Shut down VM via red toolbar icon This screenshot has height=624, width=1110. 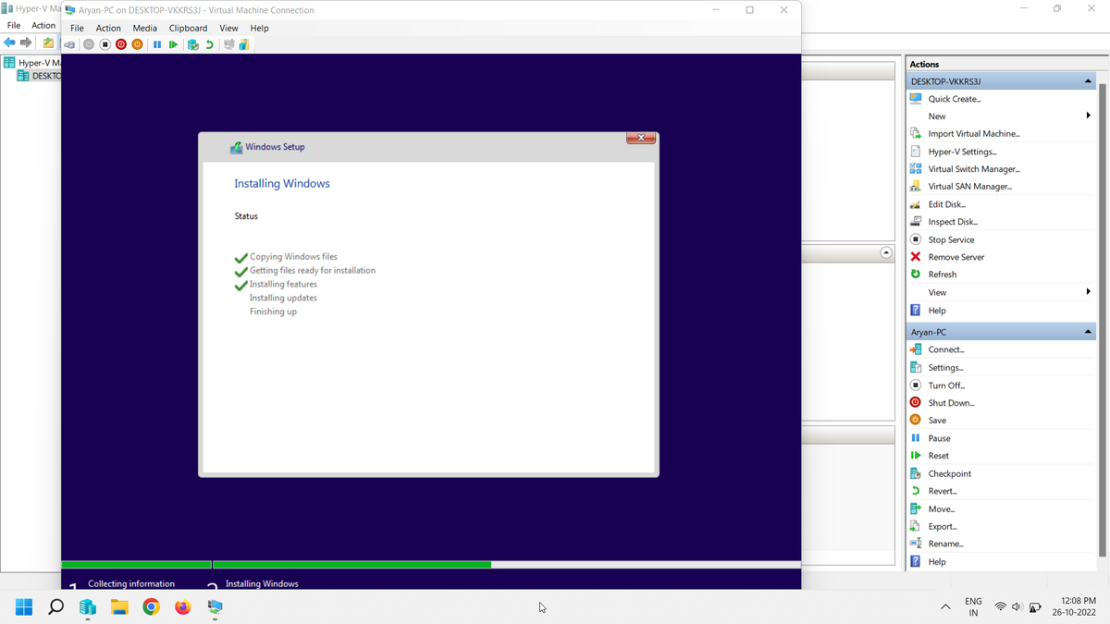(x=121, y=44)
